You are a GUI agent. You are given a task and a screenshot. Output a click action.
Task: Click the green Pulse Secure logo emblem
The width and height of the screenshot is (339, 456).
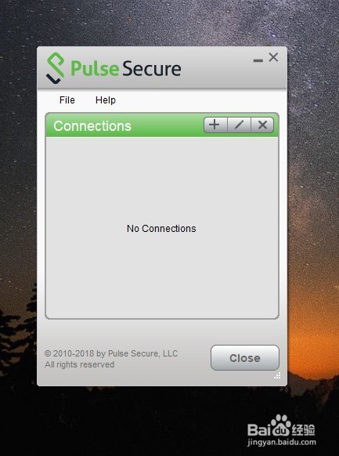coord(55,68)
